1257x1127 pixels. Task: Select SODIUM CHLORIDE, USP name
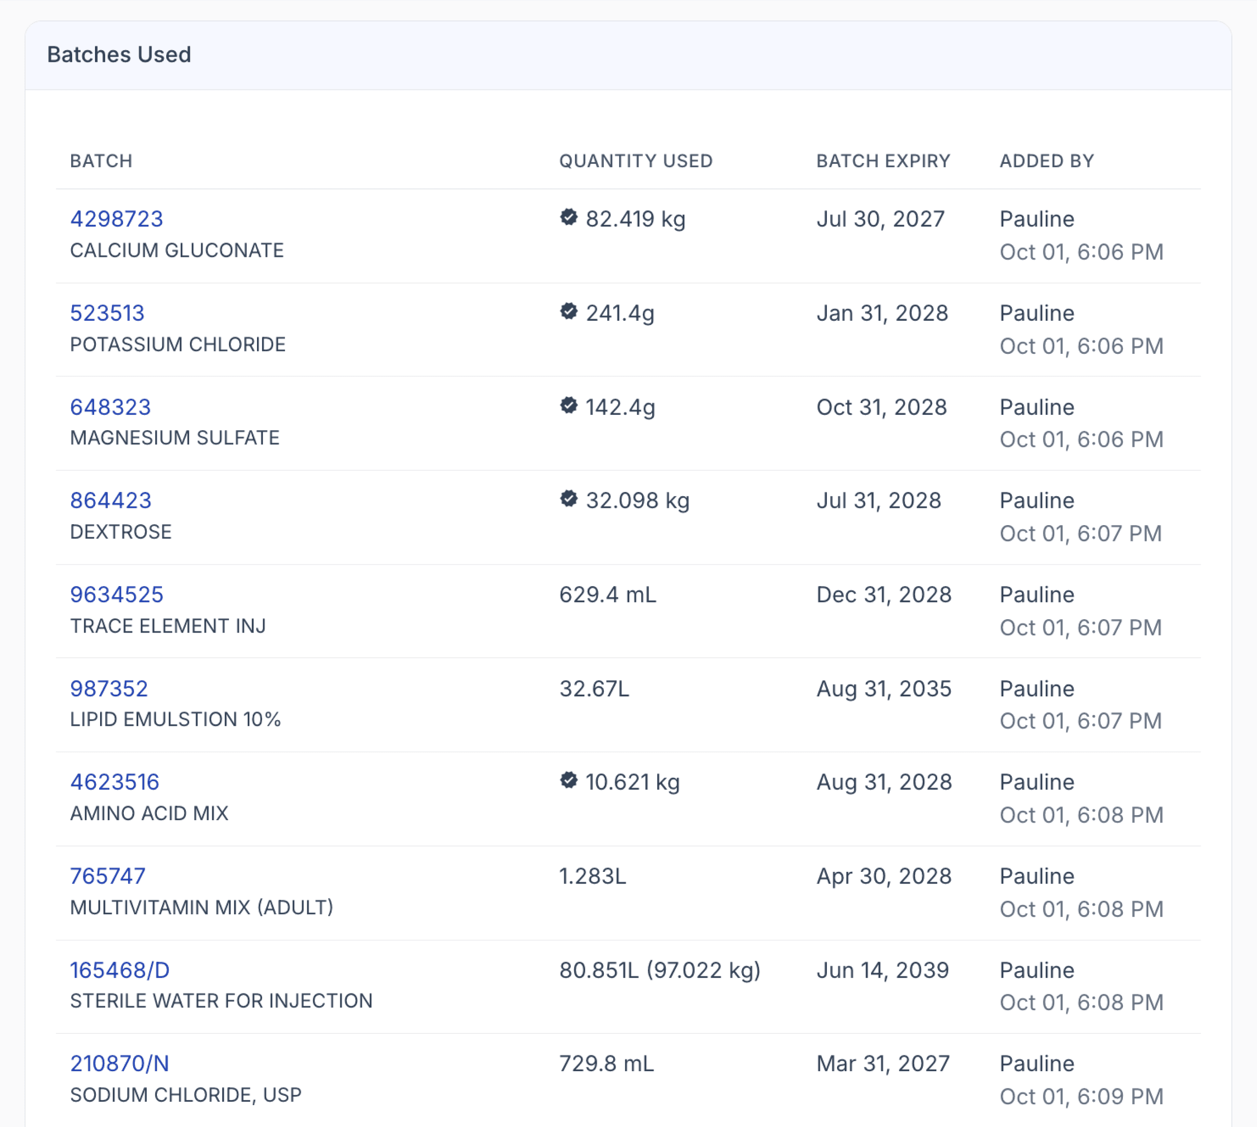tap(186, 1095)
